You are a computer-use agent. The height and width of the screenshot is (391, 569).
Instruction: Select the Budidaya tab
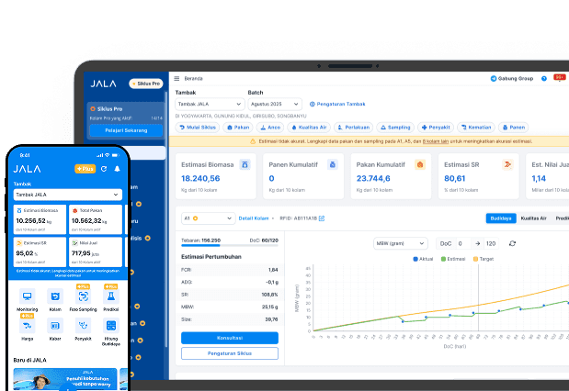point(500,218)
